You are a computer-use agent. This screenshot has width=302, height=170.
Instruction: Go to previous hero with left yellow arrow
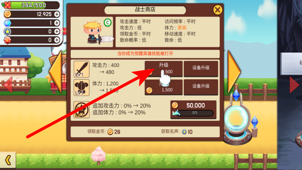55,72
